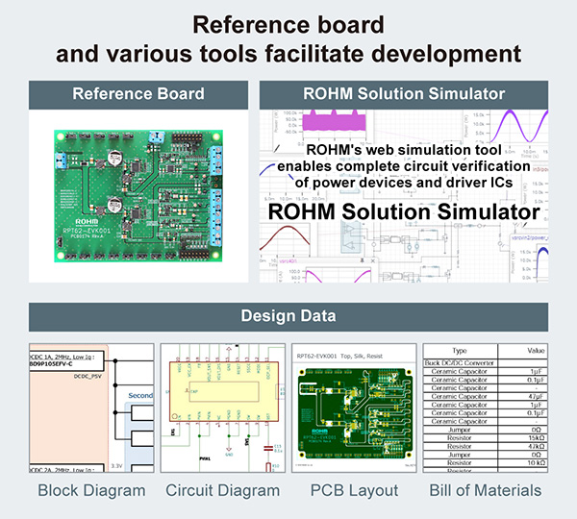Image resolution: width=577 pixels, height=519 pixels.
Task: Click the Design Data header bar
Action: pyautogui.click(x=288, y=317)
